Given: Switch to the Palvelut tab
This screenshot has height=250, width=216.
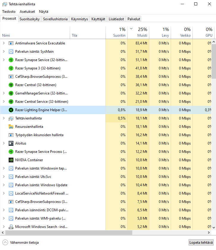Looking at the screenshot, I should (133, 19).
